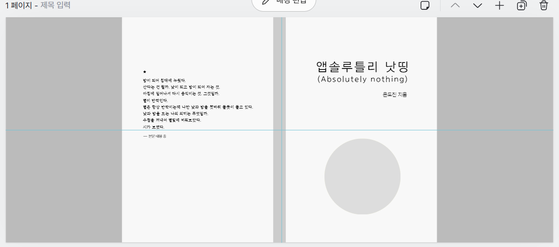Click the '1 페이지' page label
The height and width of the screenshot is (247, 559).
pos(19,5)
